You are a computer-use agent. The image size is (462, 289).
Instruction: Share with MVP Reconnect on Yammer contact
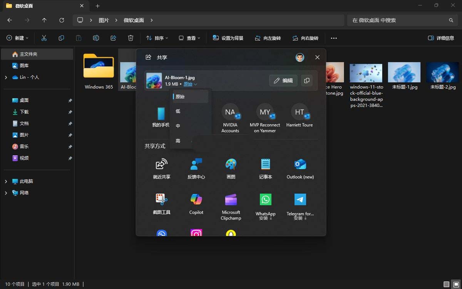[265, 118]
